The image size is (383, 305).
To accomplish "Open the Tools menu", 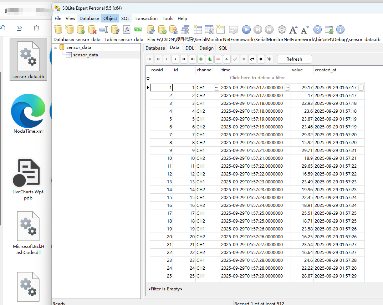I will click(x=168, y=18).
